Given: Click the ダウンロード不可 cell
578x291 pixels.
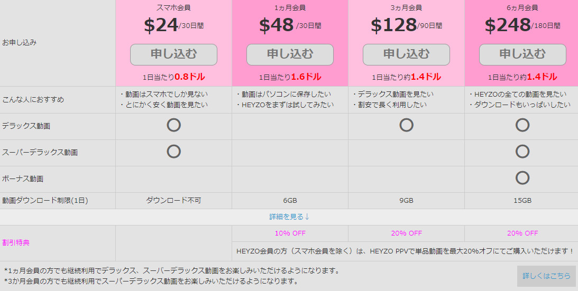Looking at the screenshot, I should coord(173,201).
